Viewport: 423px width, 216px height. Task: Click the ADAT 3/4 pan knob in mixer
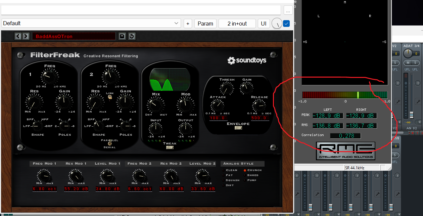408,53
